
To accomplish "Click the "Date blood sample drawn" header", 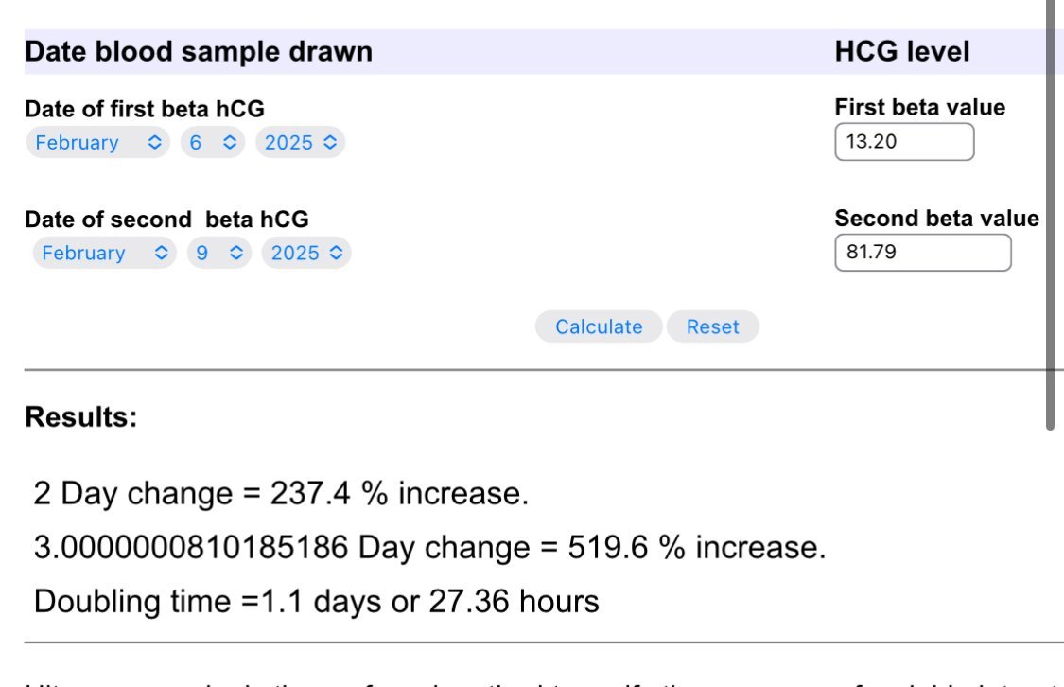I will pyautogui.click(x=199, y=52).
